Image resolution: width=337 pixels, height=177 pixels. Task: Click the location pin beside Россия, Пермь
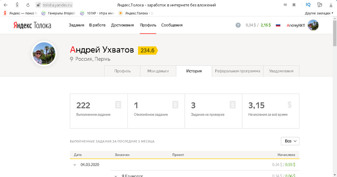point(72,59)
